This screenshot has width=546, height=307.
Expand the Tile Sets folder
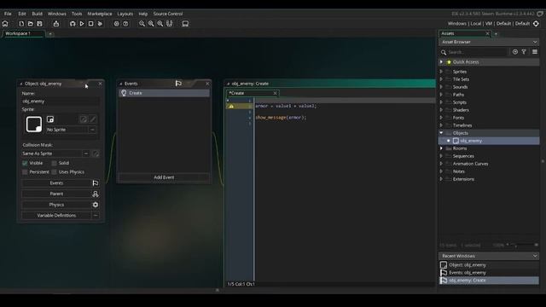[x=442, y=79]
